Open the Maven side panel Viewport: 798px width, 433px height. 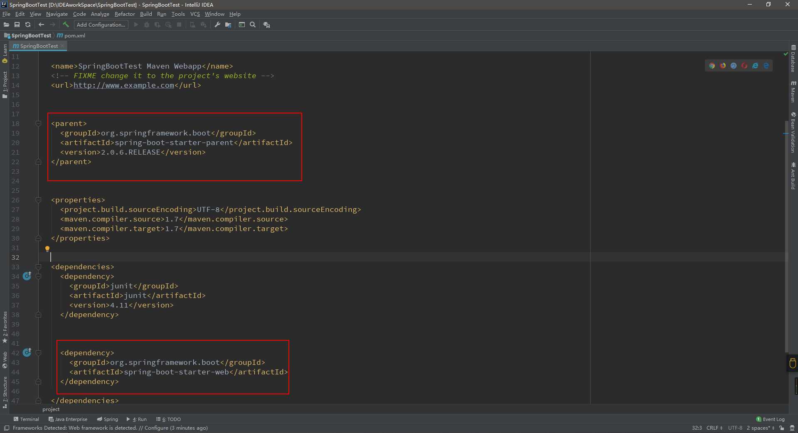[793, 91]
